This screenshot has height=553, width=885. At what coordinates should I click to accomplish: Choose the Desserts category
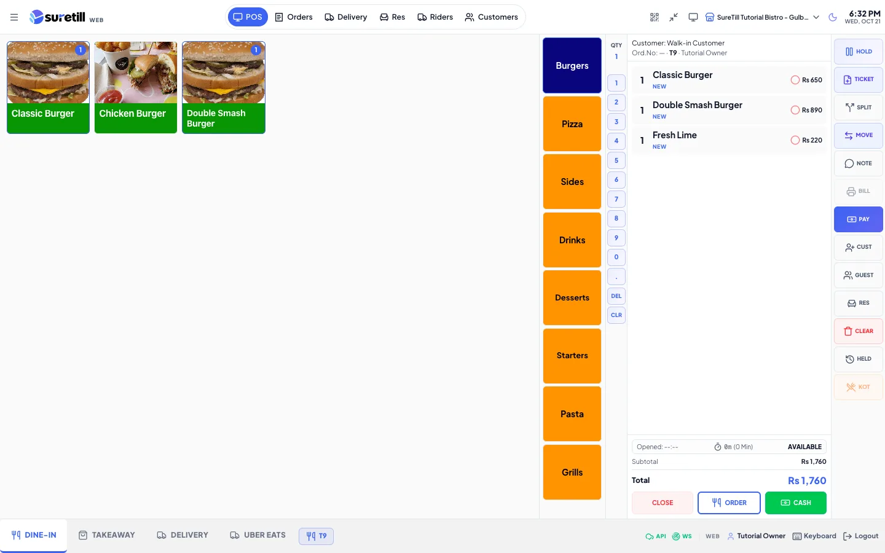click(x=572, y=298)
